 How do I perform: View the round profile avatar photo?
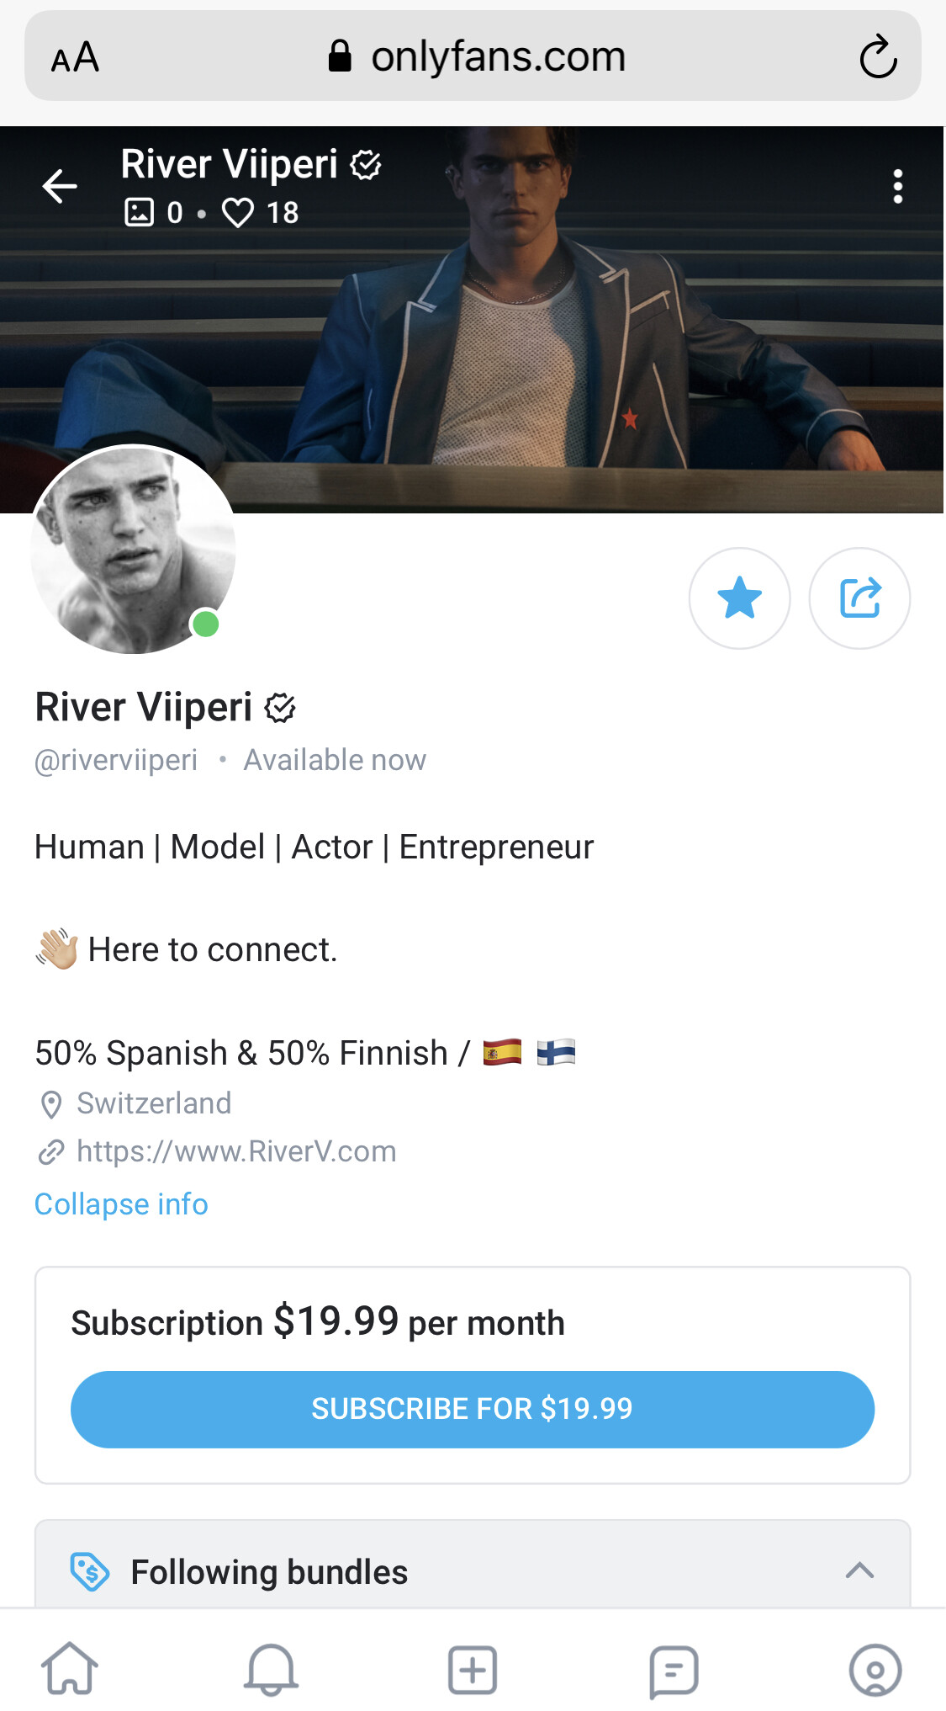point(133,550)
